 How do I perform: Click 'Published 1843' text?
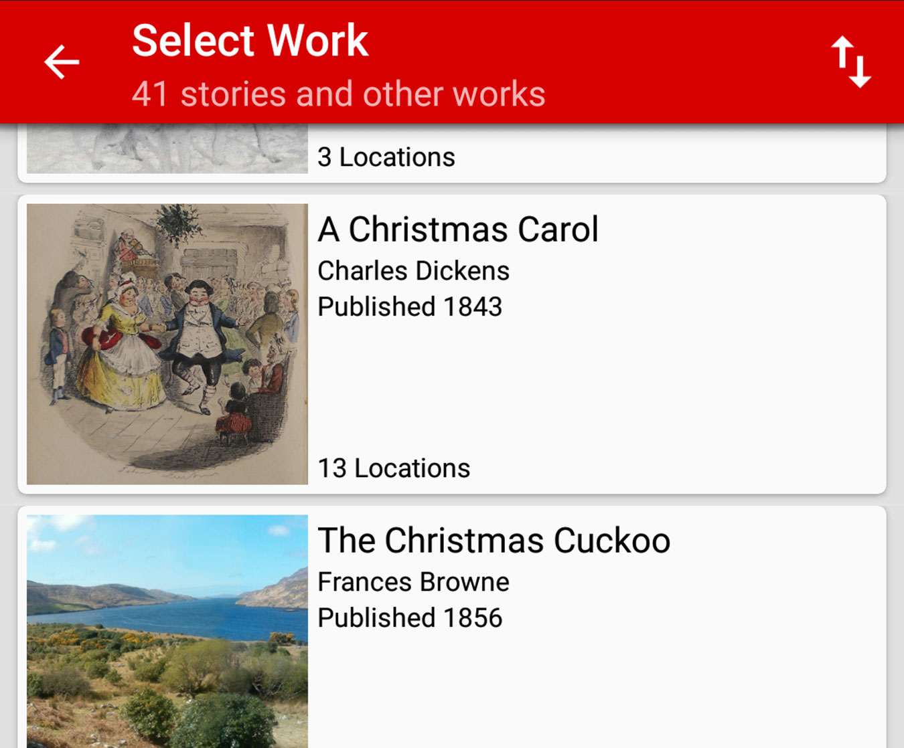pos(410,307)
